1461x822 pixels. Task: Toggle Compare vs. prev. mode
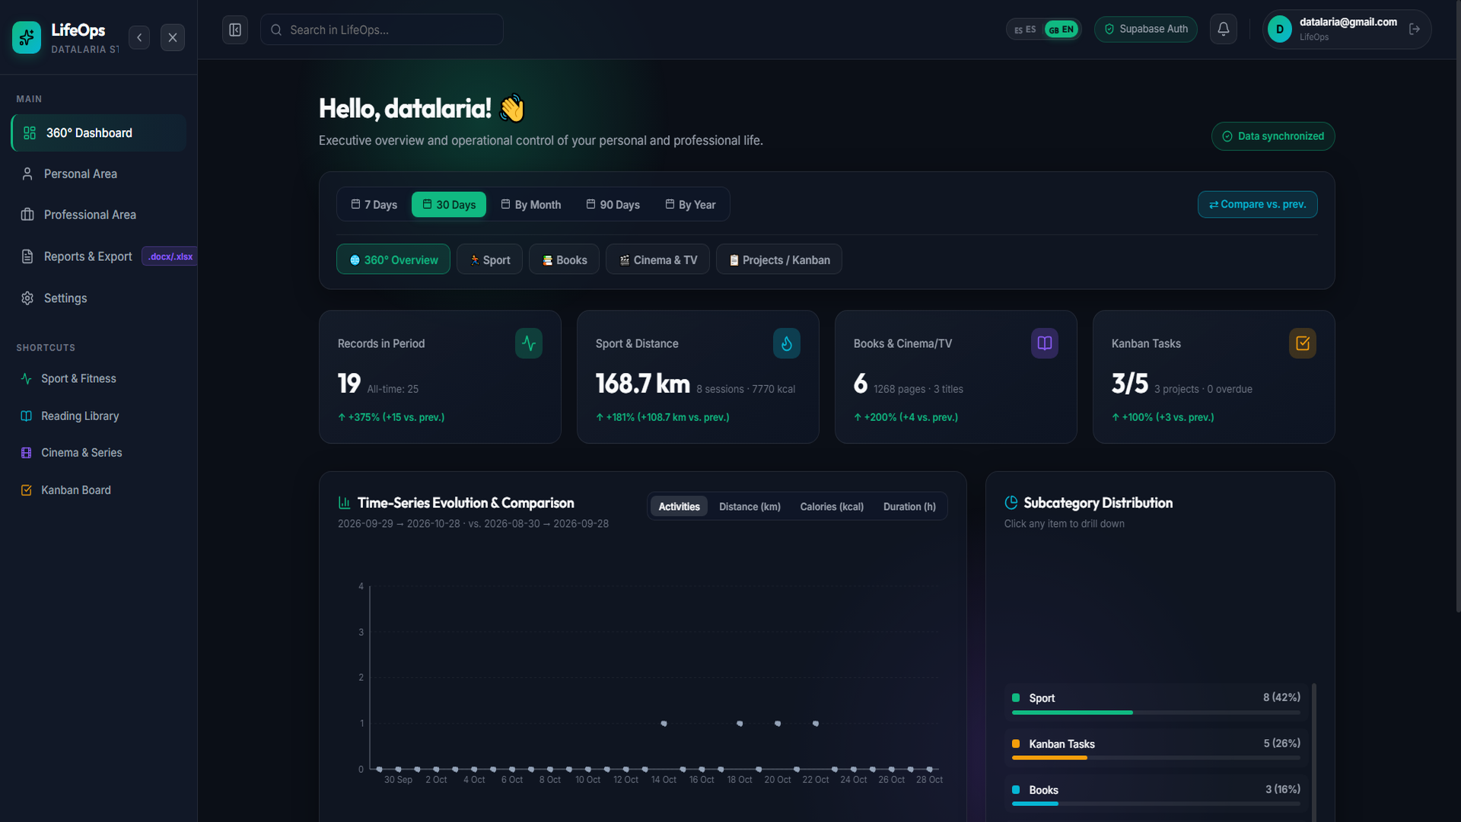1257,204
